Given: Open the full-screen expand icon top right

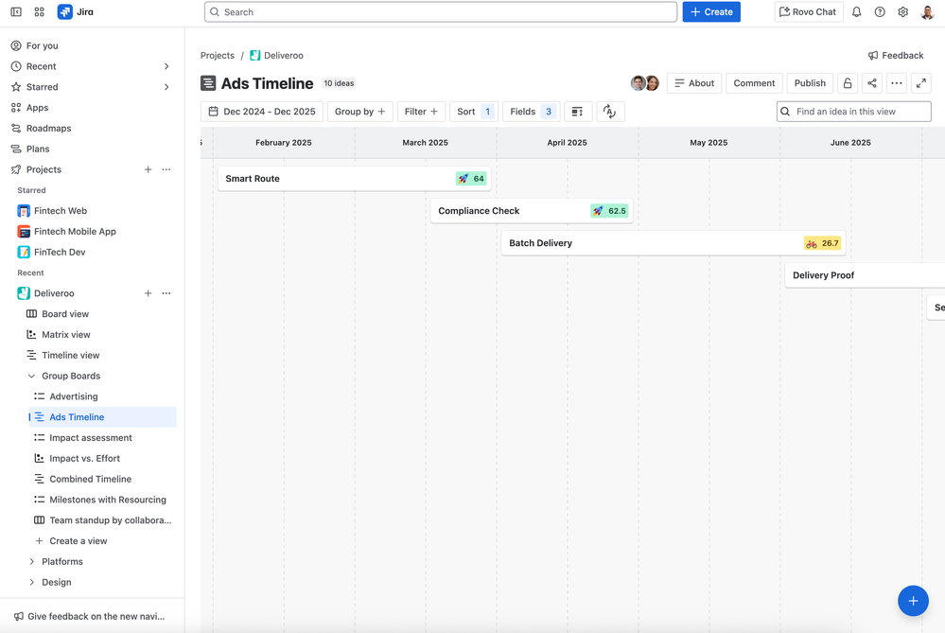Looking at the screenshot, I should [x=920, y=82].
